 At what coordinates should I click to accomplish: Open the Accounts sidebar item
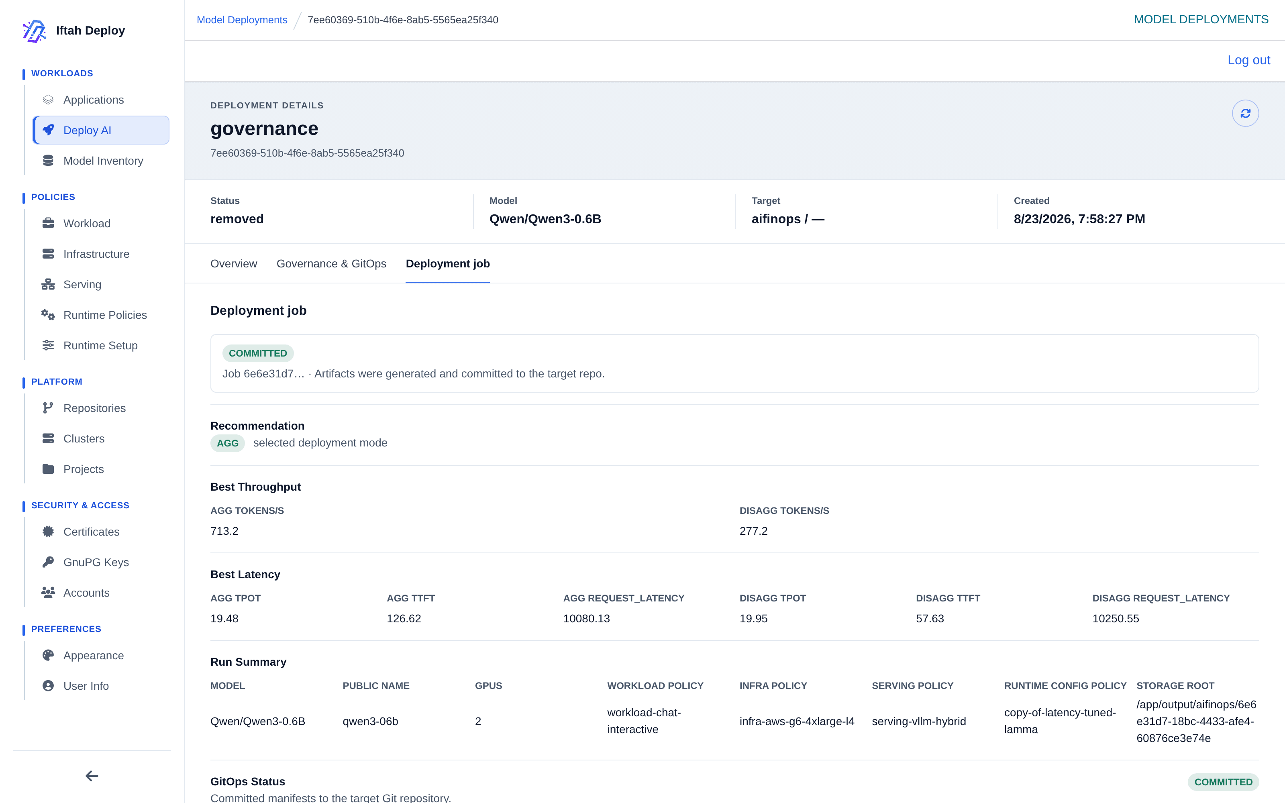[101, 593]
